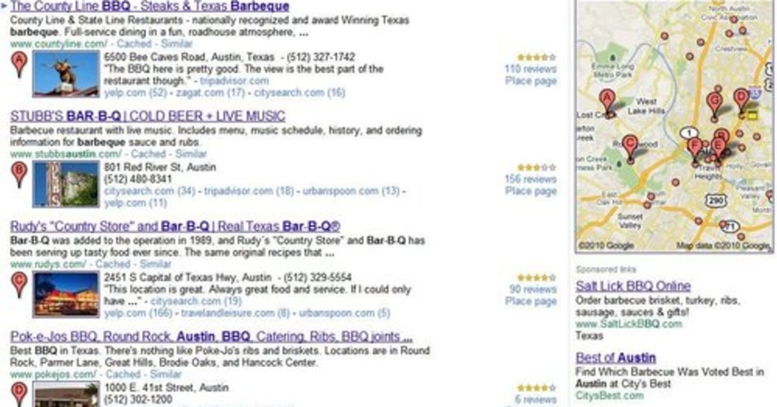
Task: Open Cached link for stubbsaustin.com
Action: tap(149, 154)
